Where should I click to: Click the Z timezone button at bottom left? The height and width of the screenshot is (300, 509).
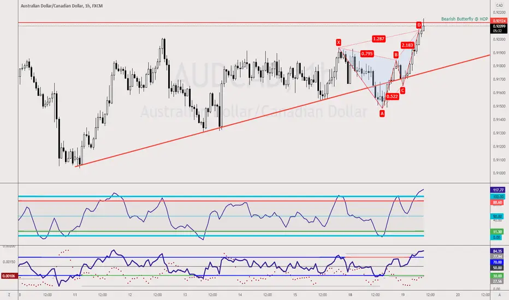point(9,295)
